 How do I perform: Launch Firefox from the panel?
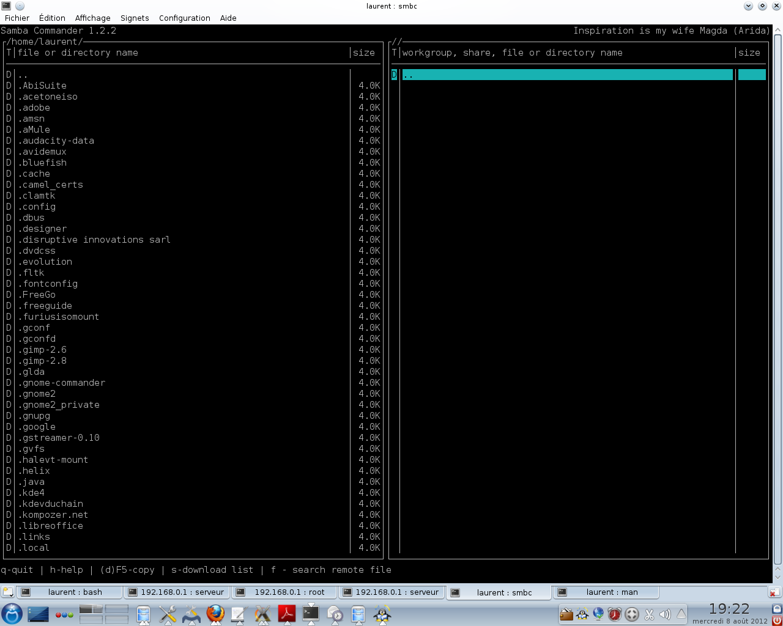[x=215, y=614]
